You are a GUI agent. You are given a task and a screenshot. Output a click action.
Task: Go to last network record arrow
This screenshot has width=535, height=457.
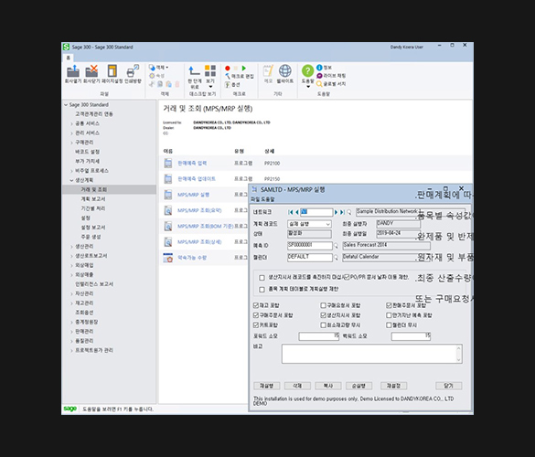342,212
